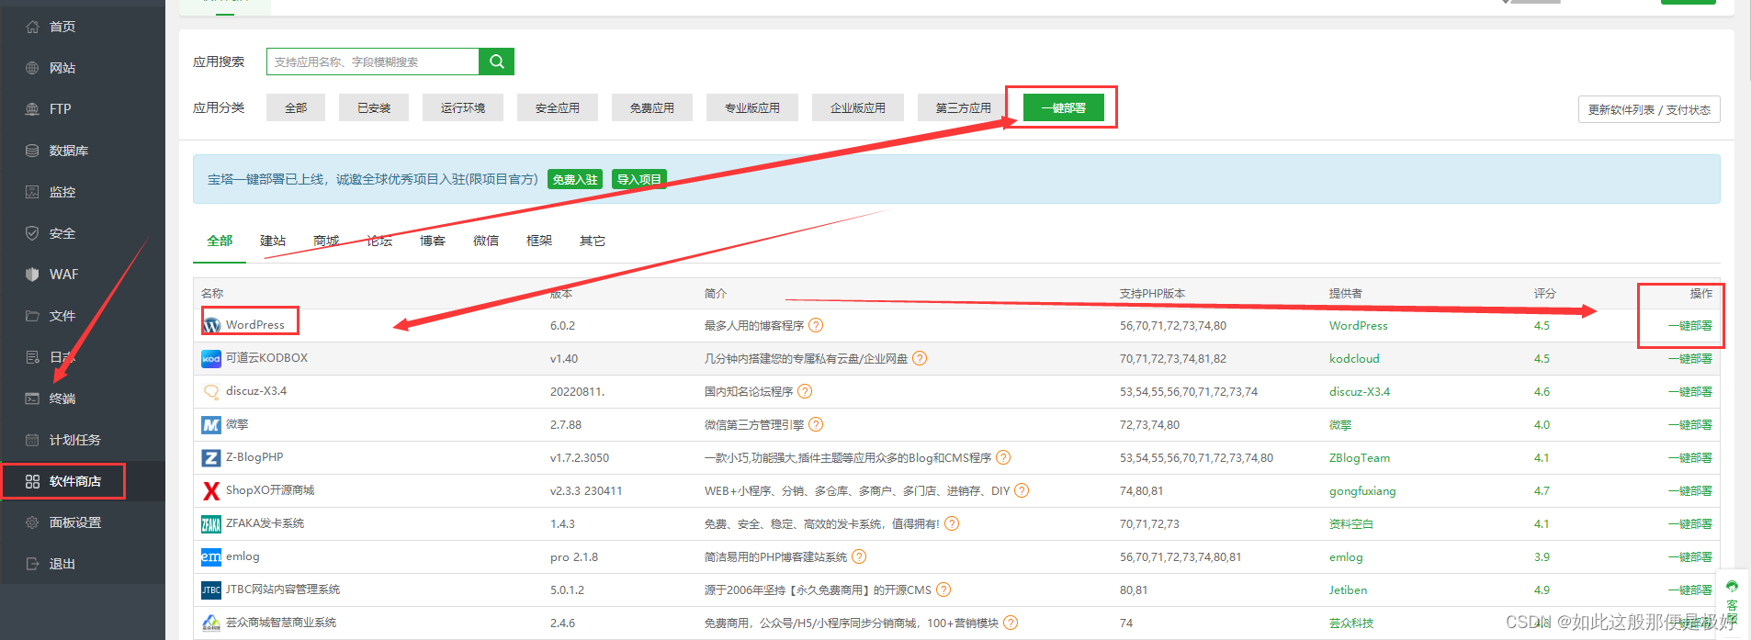Switch to the 商城 tab
The height and width of the screenshot is (640, 1751).
tap(326, 241)
